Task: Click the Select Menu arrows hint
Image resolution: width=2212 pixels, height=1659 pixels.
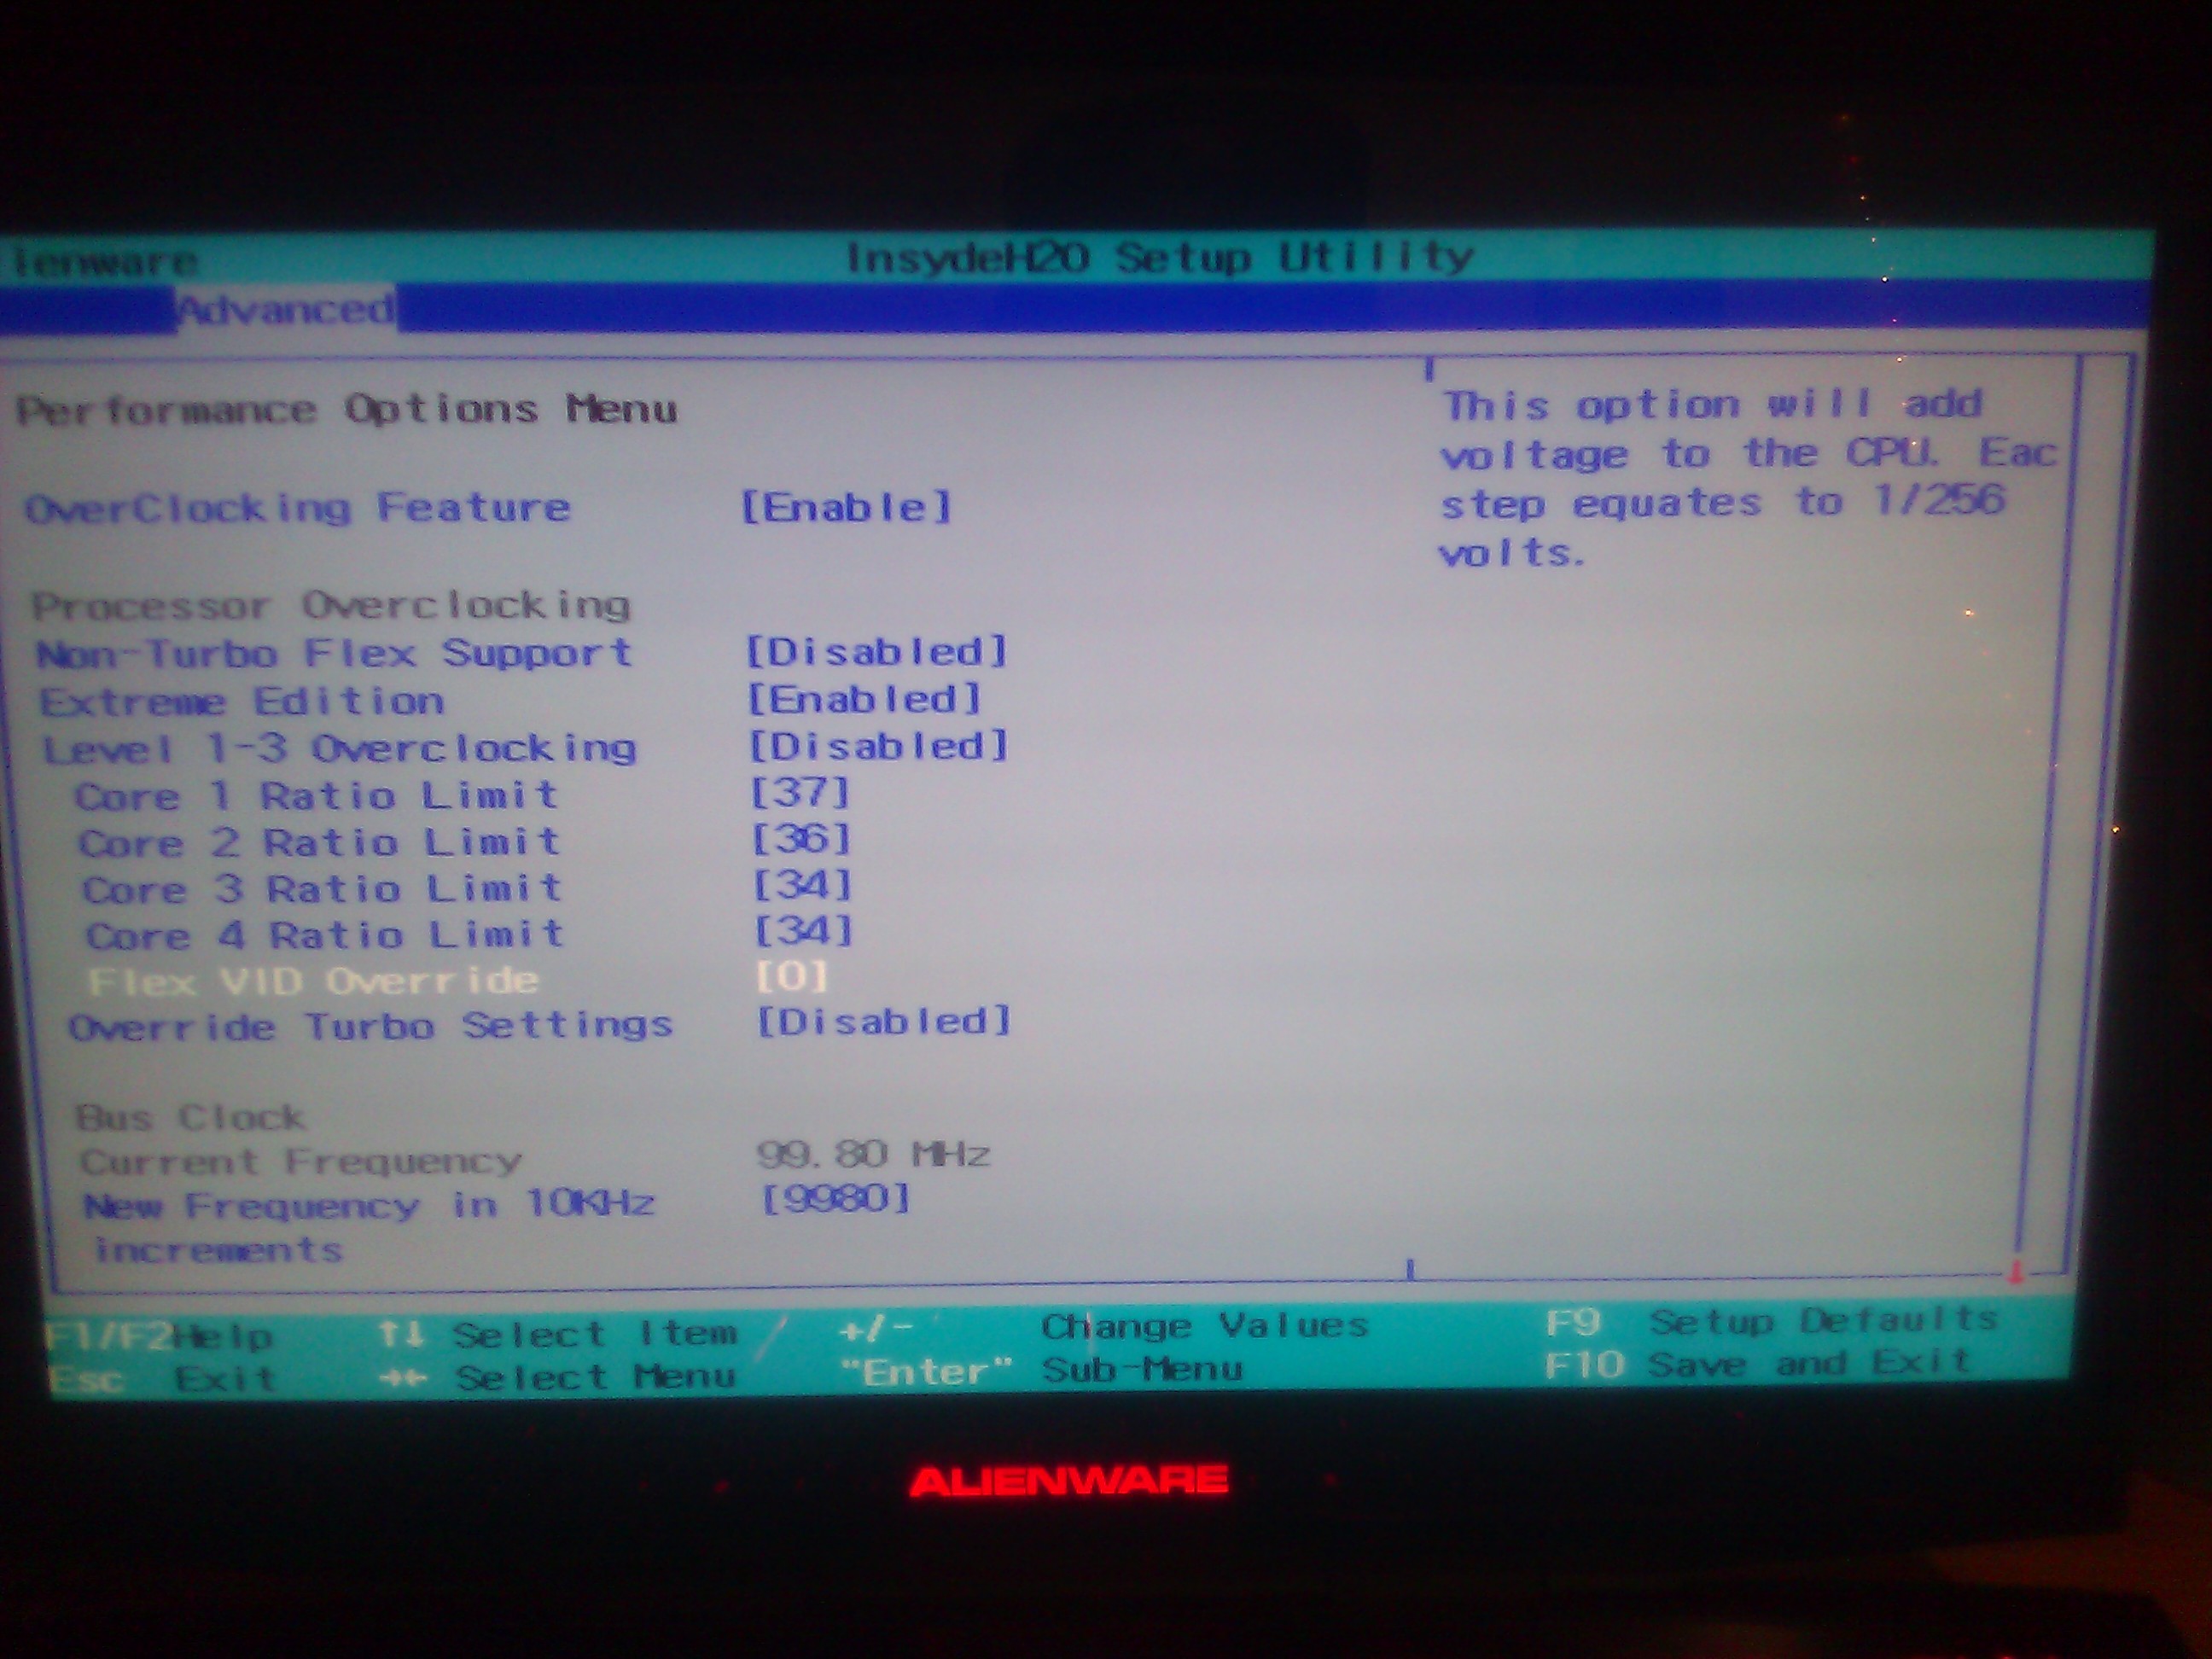Action: coord(558,1377)
